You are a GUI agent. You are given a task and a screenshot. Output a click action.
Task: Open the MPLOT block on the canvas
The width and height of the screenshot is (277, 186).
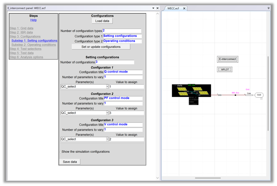click(x=225, y=70)
